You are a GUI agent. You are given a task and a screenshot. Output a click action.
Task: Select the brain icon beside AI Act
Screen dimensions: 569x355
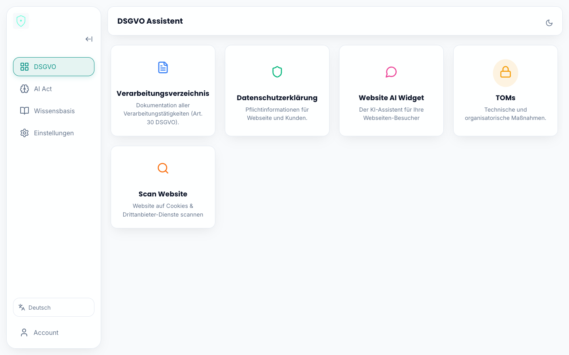[24, 89]
